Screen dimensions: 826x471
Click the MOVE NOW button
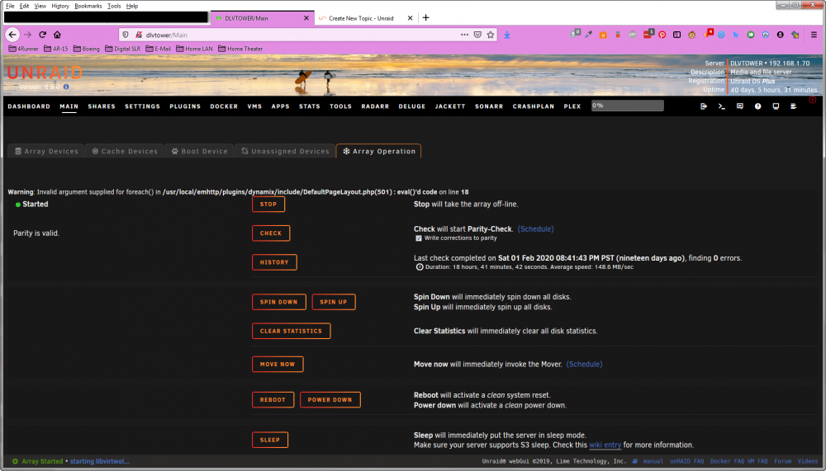tap(278, 364)
